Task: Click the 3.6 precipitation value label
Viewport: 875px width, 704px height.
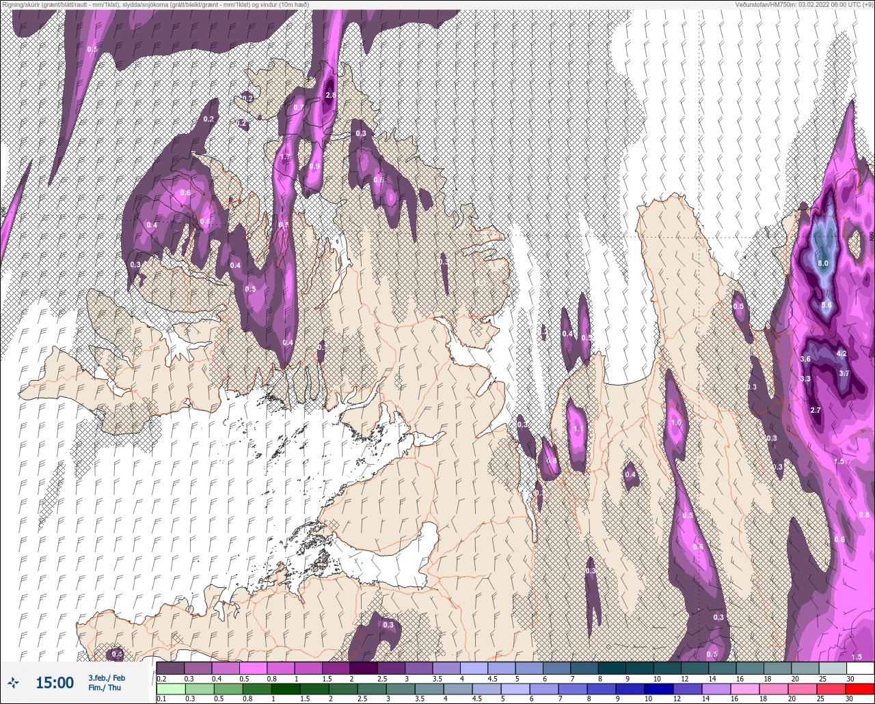Action: tap(805, 359)
